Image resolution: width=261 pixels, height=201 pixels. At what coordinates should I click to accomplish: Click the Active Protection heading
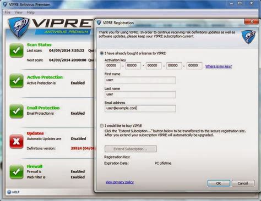point(45,77)
